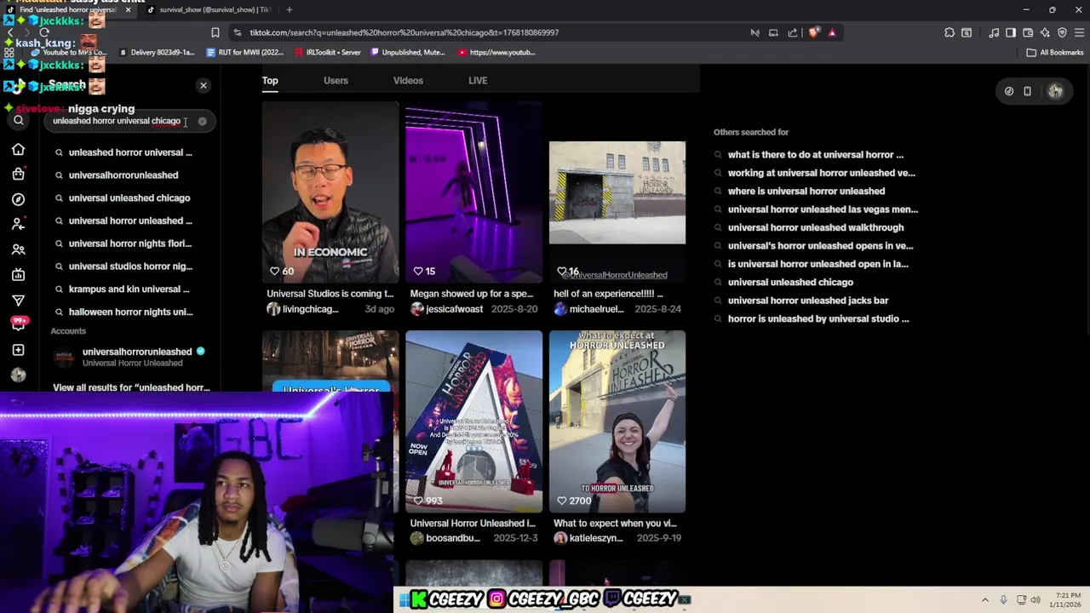Open the browser hamburger menu

pos(1079,32)
